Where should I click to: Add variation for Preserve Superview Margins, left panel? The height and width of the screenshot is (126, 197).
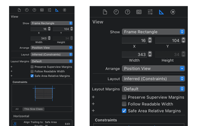pyautogui.click(x=12, y=67)
